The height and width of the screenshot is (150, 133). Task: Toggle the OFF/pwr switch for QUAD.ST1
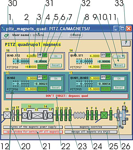(106, 55)
